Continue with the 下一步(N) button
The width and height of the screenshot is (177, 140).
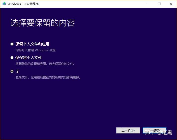click(x=155, y=130)
